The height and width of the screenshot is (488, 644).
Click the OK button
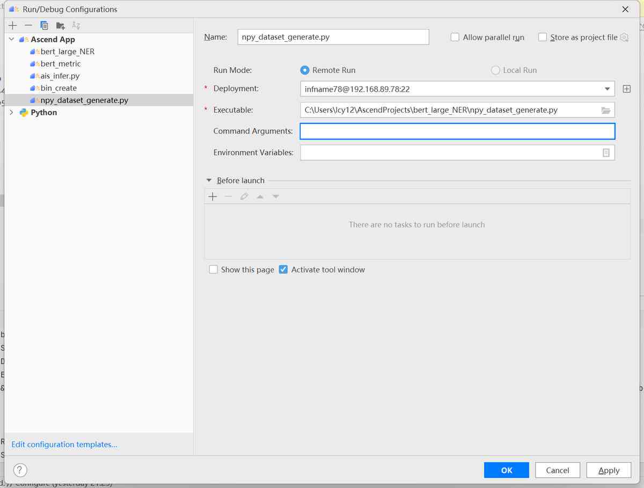click(506, 470)
